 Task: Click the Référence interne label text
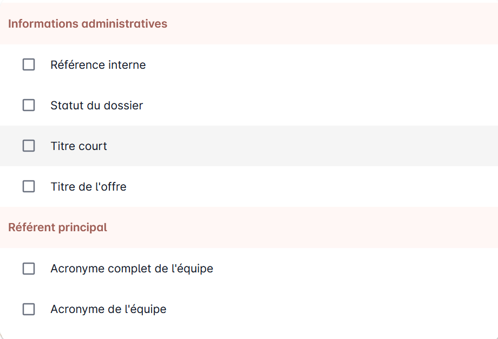point(98,65)
